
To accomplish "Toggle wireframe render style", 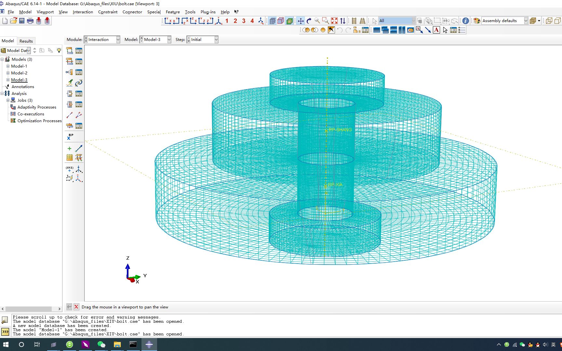I will pyautogui.click(x=272, y=21).
